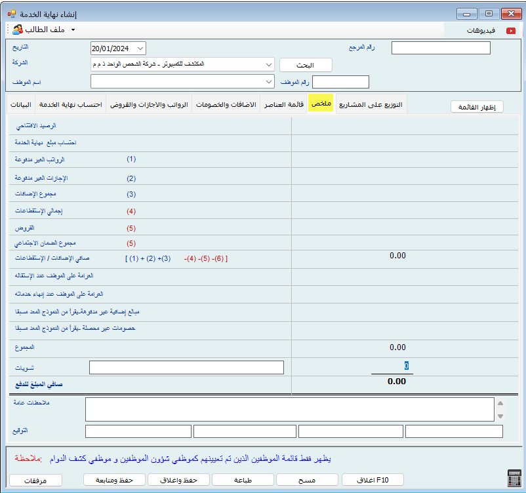The width and height of the screenshot is (526, 493).
Task: Click the student file (ملف الطالب) icon
Action: [18, 30]
